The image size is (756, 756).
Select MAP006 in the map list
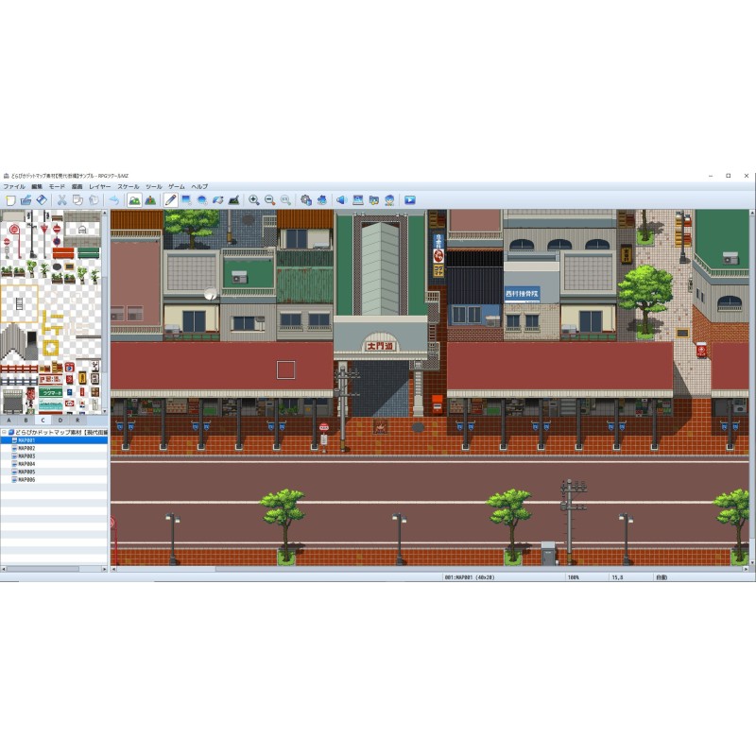[x=26, y=480]
